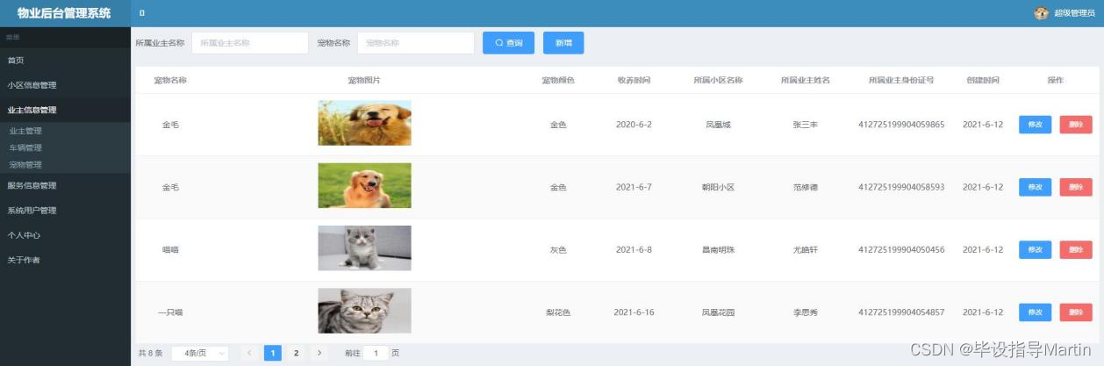The image size is (1104, 366).
Task: Click the 物业后台管理系统 title
Action: (64, 13)
